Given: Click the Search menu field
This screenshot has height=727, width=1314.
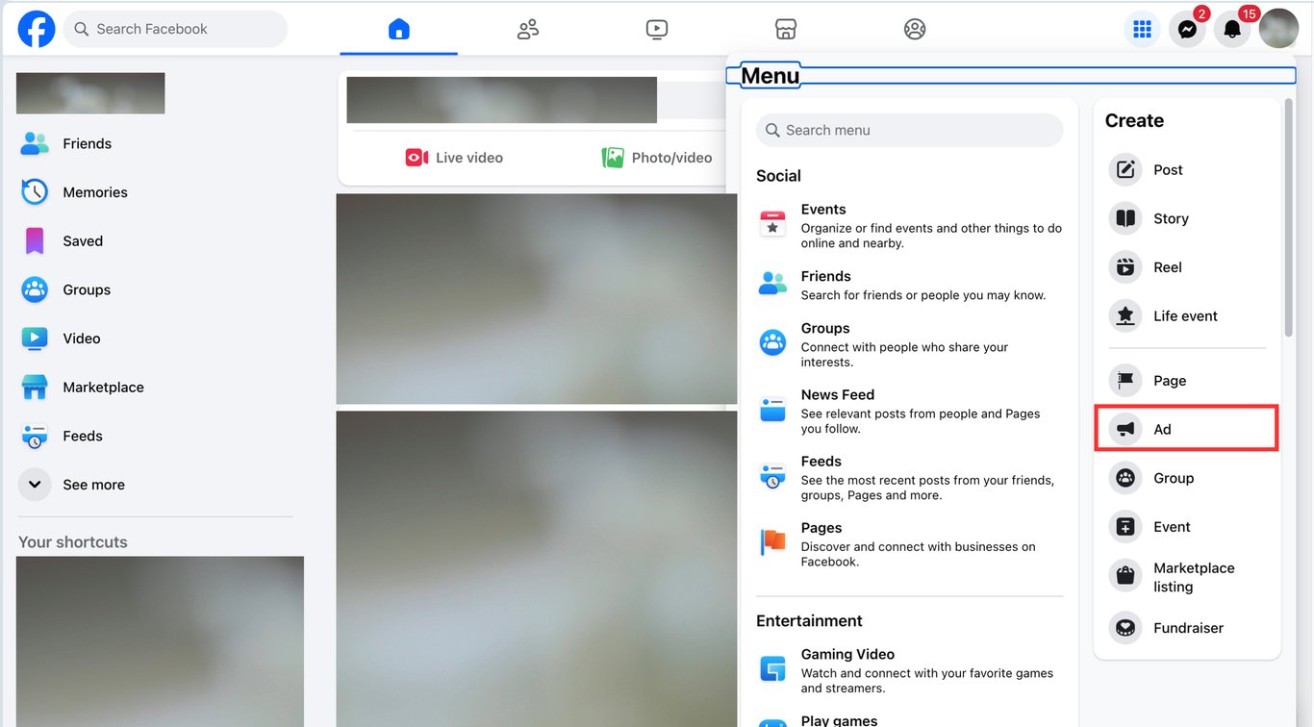Looking at the screenshot, I should click(910, 130).
